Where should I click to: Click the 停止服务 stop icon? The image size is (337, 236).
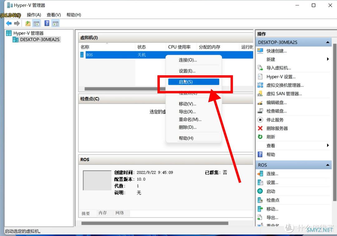[x=260, y=120]
